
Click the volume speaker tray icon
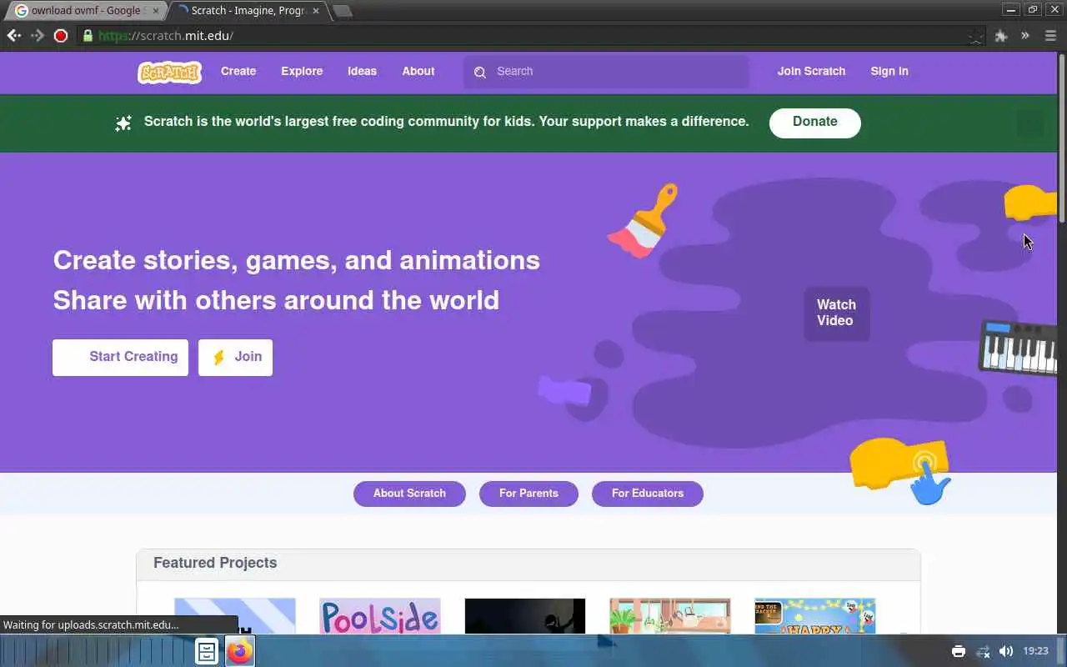[x=1006, y=651]
